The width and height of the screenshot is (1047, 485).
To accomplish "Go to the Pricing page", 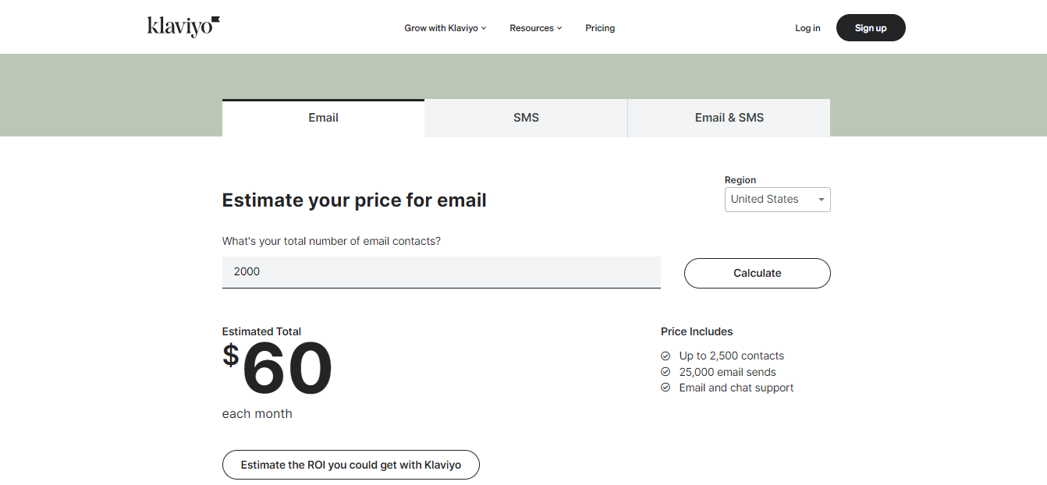I will point(600,28).
